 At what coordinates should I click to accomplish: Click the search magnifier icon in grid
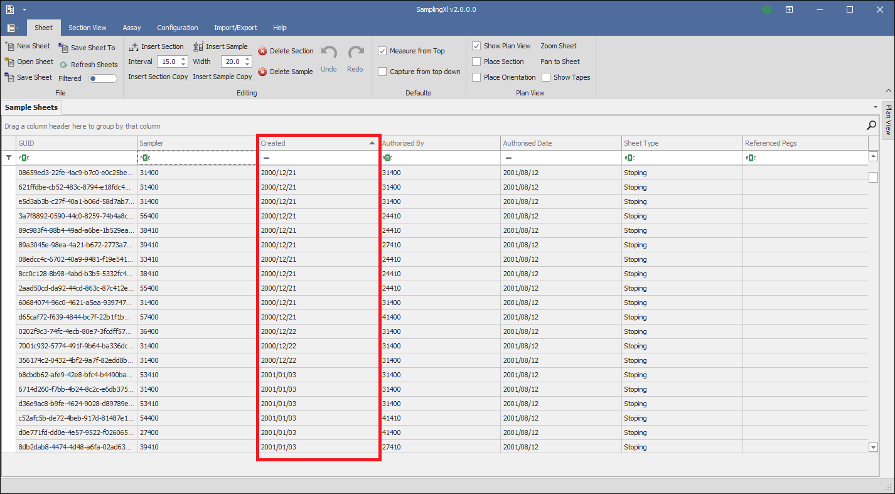click(x=871, y=126)
